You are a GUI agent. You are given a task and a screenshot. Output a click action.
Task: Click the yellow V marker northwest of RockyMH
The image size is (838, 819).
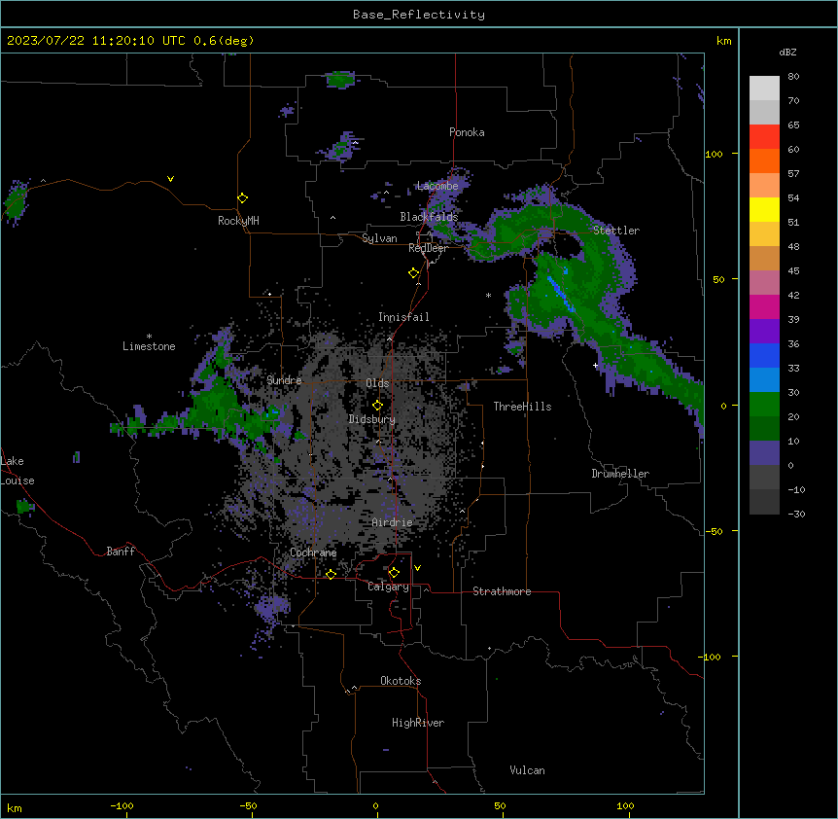[x=170, y=179]
